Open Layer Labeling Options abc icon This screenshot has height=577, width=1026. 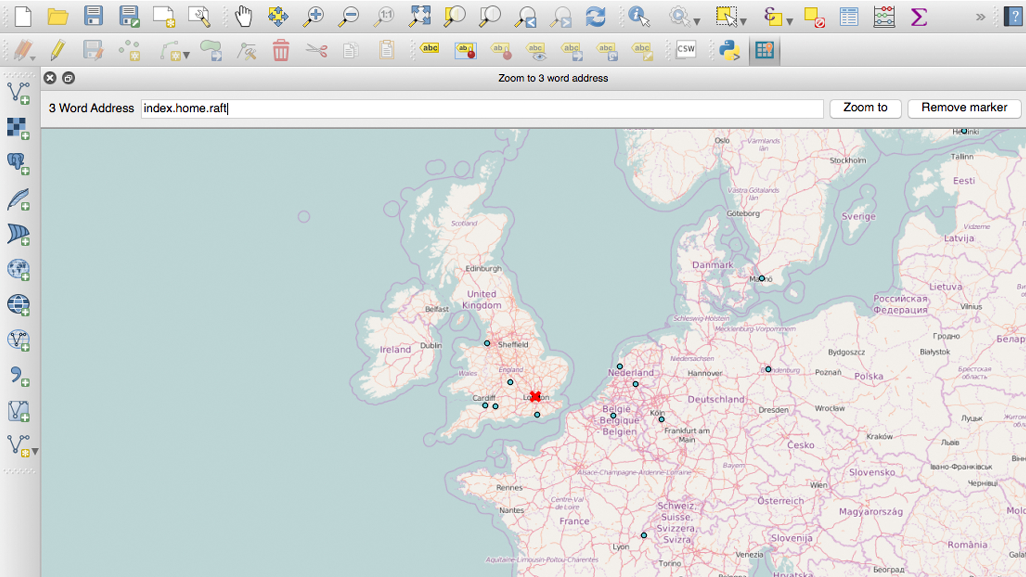coord(429,49)
